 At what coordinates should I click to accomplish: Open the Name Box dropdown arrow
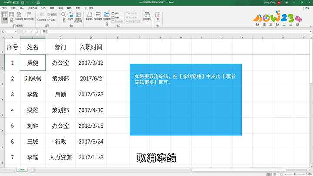pos(16,31)
